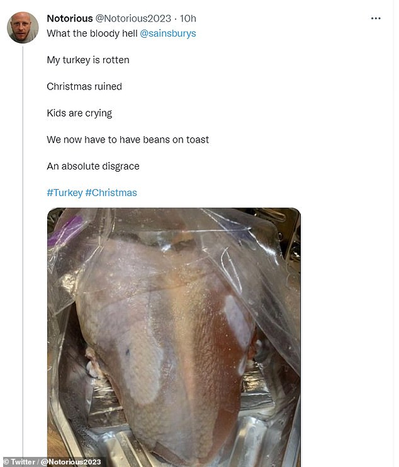This screenshot has height=467, width=399.
Task: Select the "Christmas ruined" line
Action: point(84,86)
